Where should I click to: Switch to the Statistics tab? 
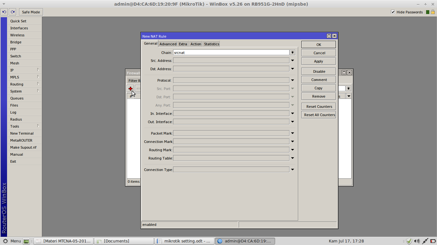click(211, 44)
